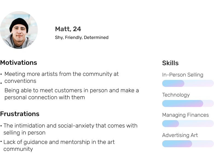Viewport: 214px width, 158px height.
Task: Select the Skills heading
Action: (170, 63)
